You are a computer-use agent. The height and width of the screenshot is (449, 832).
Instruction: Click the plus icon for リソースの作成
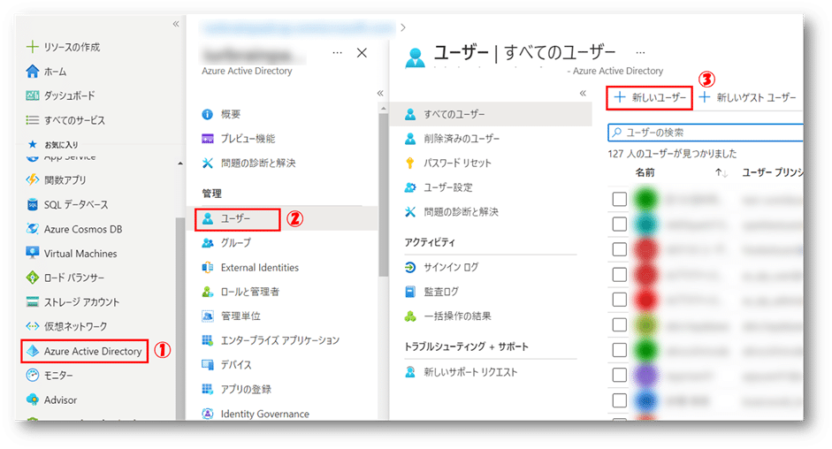33,47
